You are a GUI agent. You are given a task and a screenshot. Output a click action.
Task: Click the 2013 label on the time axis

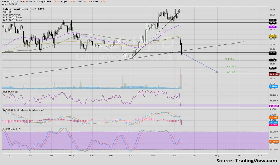(x=71, y=155)
